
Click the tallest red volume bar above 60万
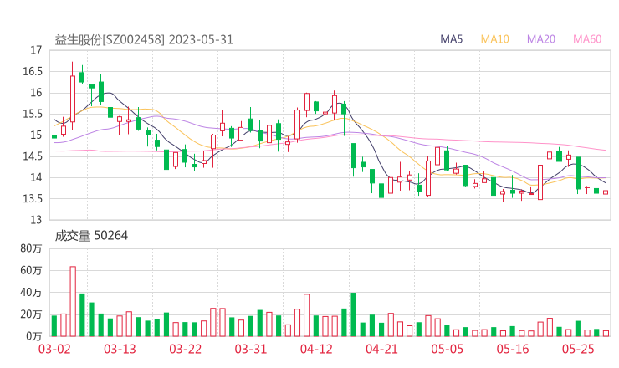tap(73, 302)
